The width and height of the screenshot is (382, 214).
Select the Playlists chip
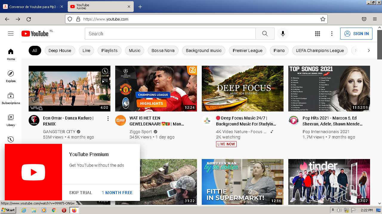110,51
